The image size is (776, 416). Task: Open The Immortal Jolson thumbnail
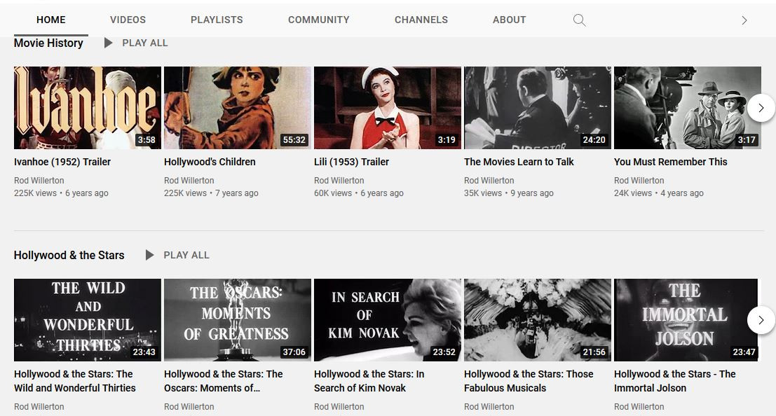tap(686, 320)
